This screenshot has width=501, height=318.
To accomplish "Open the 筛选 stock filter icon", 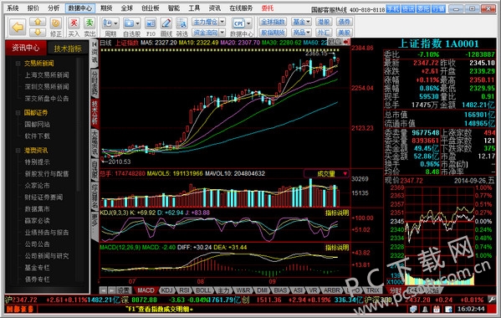I will click(181, 27).
